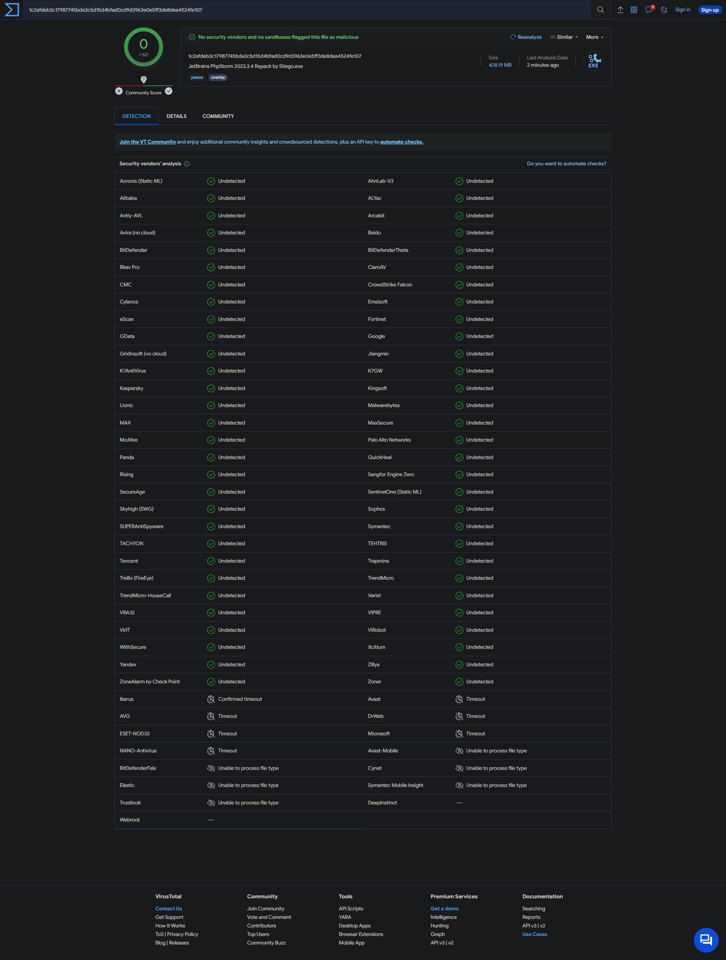Open the Community tab

click(218, 116)
